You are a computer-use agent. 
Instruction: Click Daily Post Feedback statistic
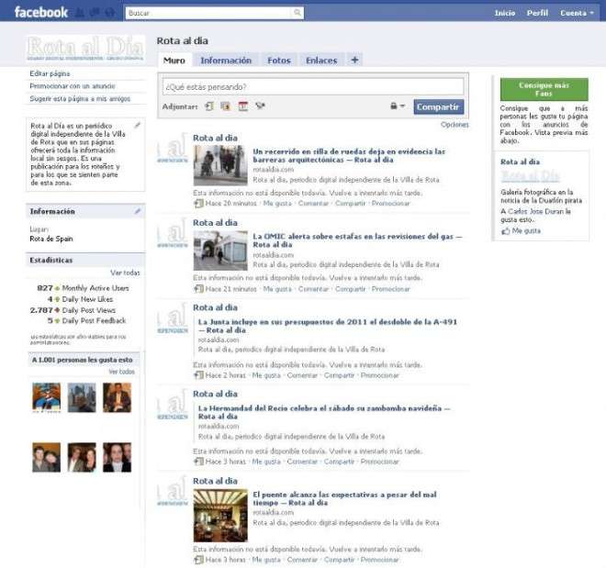click(x=86, y=320)
